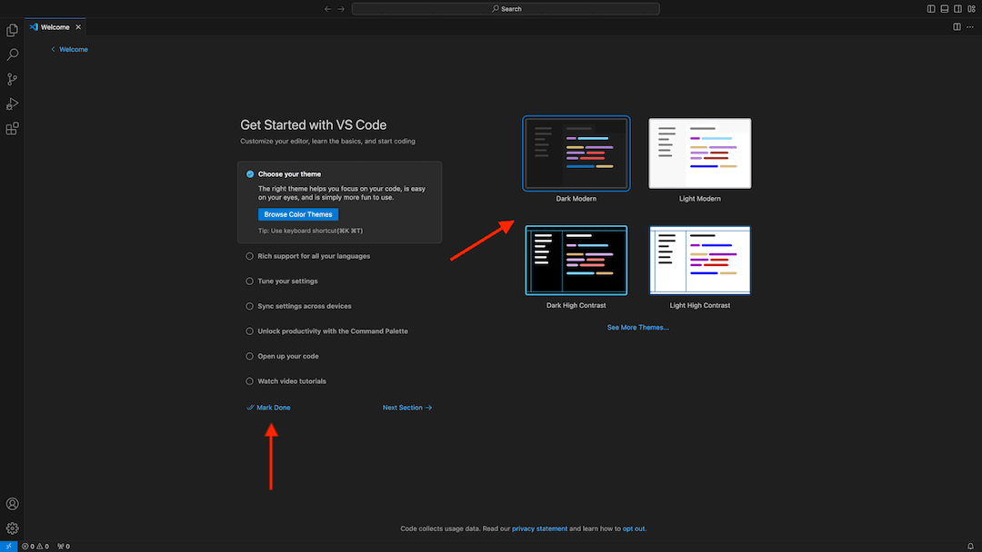Viewport: 982px width, 552px height.
Task: Click the Welcome breadcrumb back link
Action: pos(73,49)
